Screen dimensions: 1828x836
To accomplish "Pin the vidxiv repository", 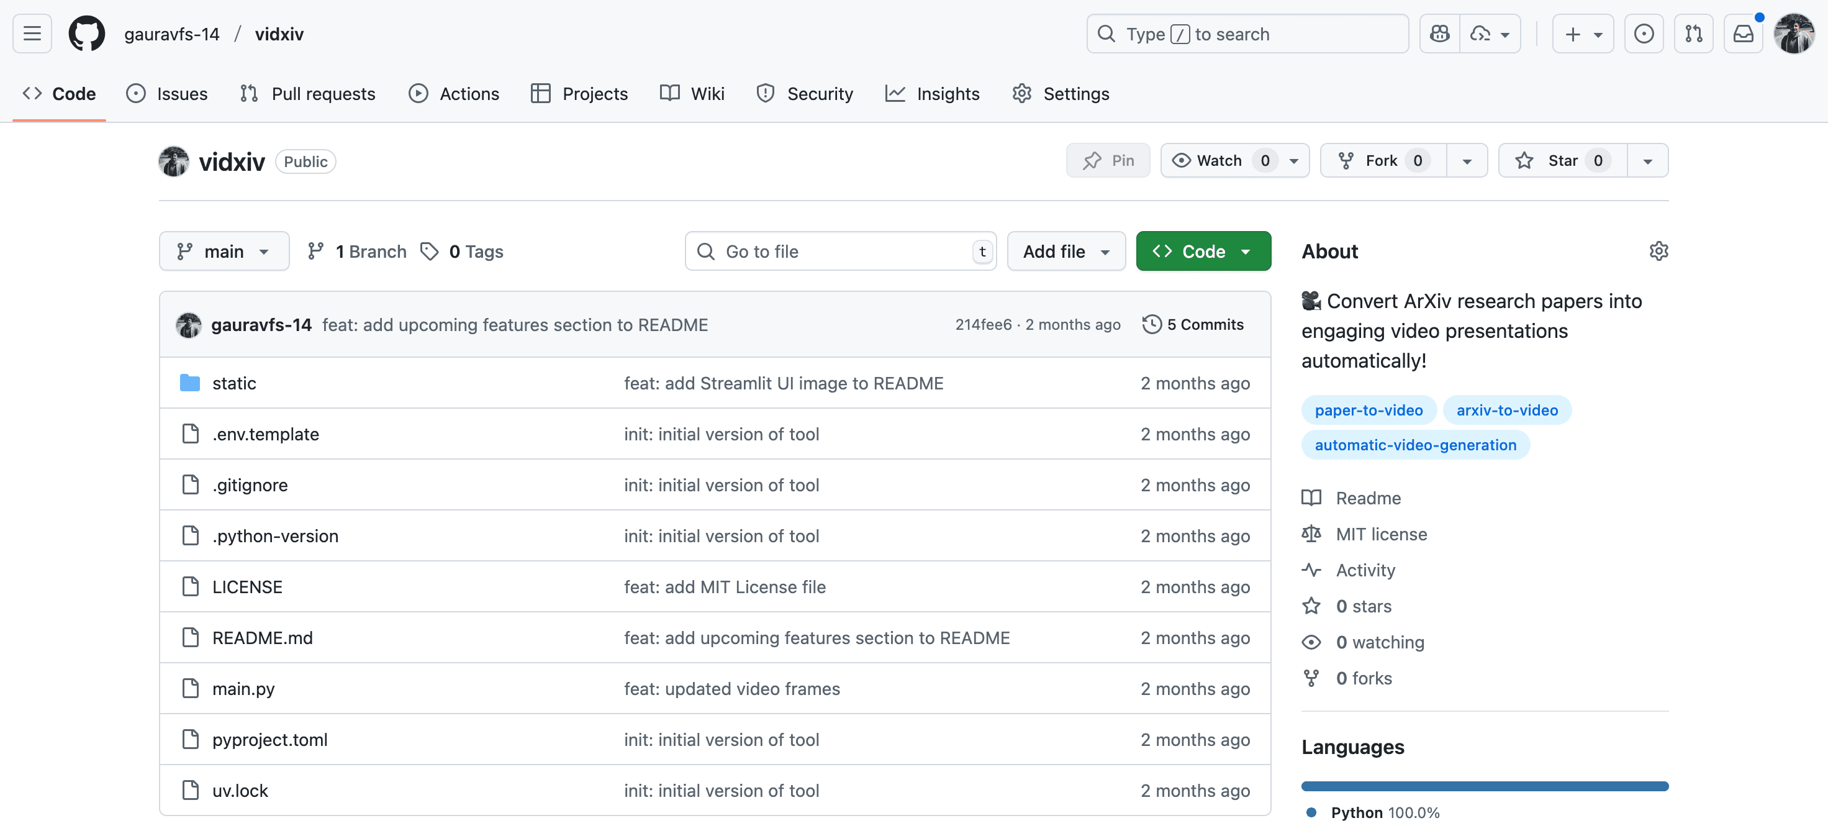I will point(1108,160).
